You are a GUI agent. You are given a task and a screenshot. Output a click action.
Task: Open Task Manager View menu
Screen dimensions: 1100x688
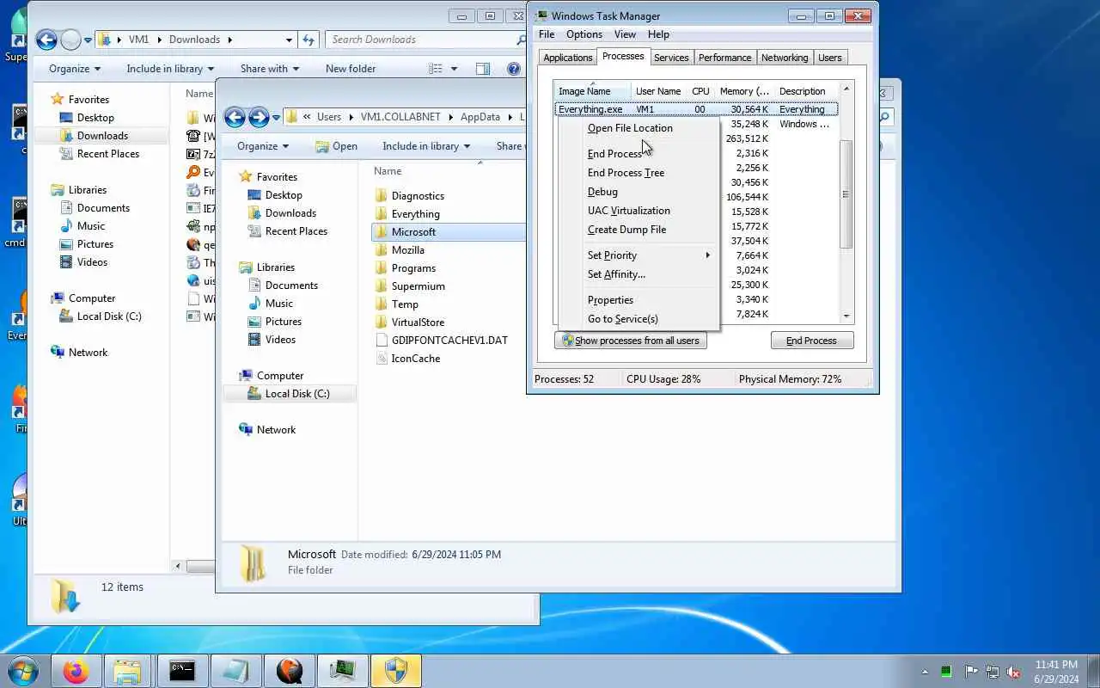625,34
